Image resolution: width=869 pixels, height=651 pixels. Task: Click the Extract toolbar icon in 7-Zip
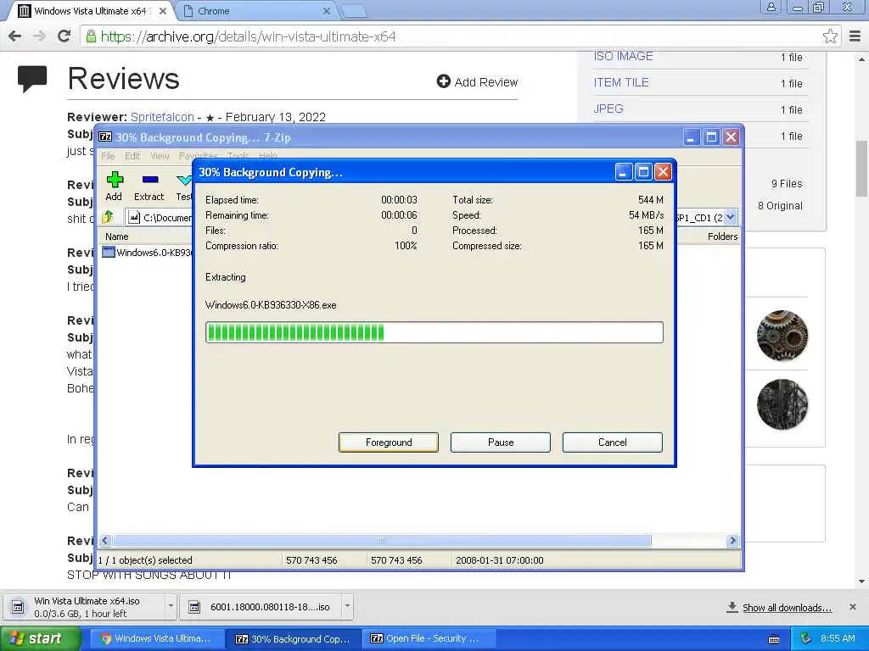[149, 180]
